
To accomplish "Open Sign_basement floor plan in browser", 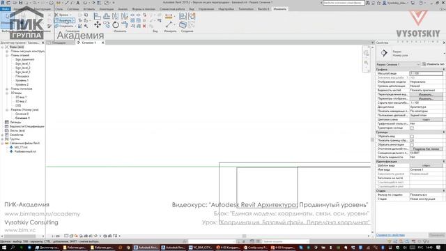I will coord(25,59).
